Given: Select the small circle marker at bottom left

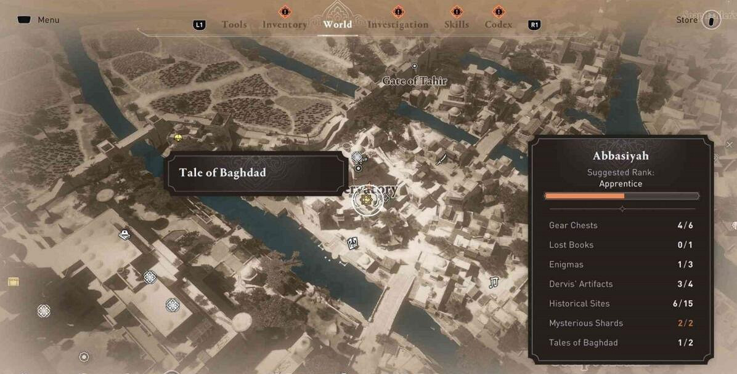Looking at the screenshot, I should click(x=84, y=357).
